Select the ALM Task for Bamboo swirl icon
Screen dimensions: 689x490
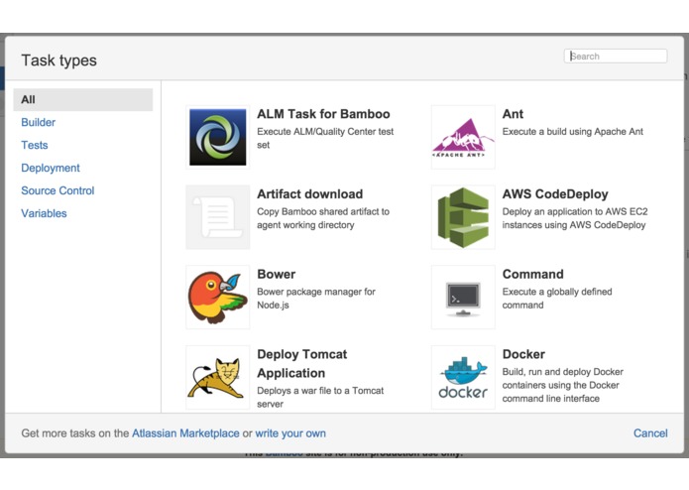218,137
